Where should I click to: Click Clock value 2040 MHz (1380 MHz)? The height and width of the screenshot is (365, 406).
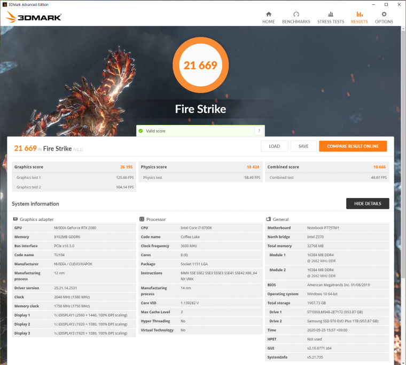click(x=72, y=297)
